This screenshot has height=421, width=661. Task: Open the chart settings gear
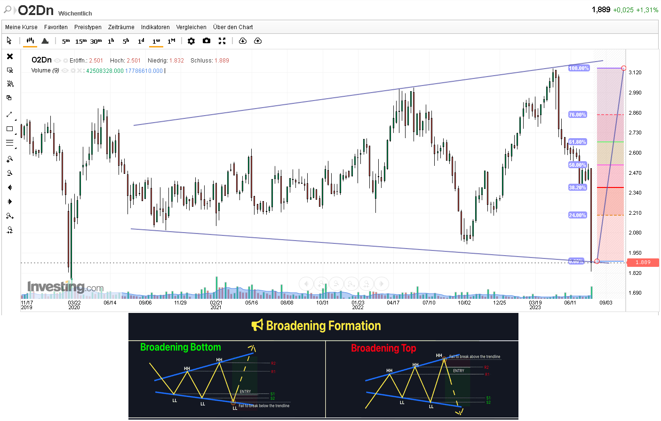[x=191, y=41]
